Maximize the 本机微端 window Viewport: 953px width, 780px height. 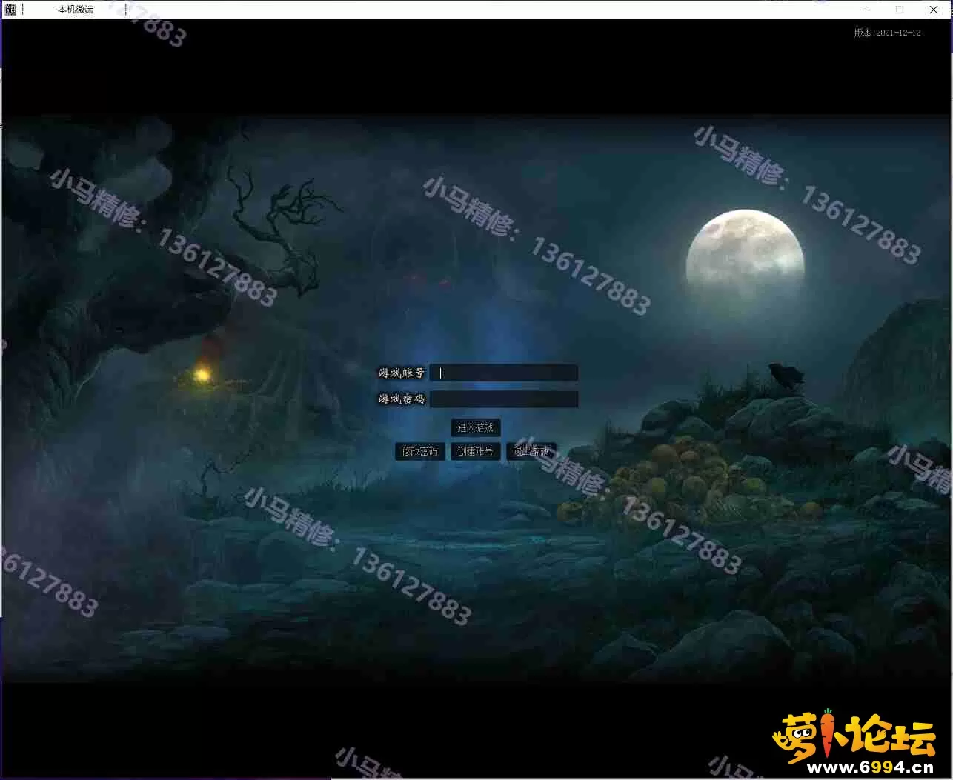tap(900, 10)
